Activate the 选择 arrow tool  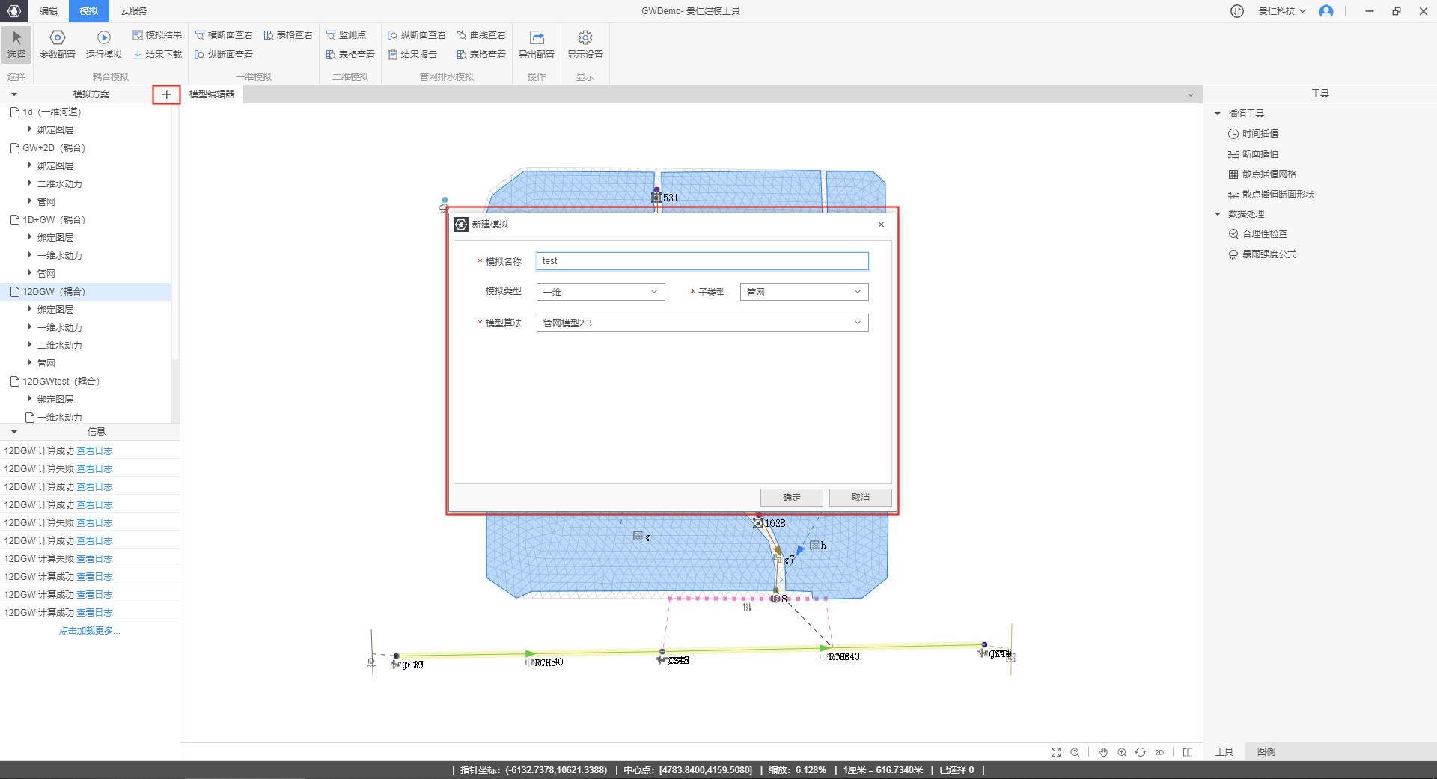tap(16, 44)
